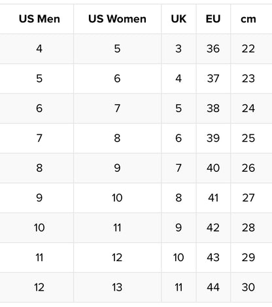Viewport: 272px width, 307px height.
Task: Click EU size 39 cell
Action: 213,138
